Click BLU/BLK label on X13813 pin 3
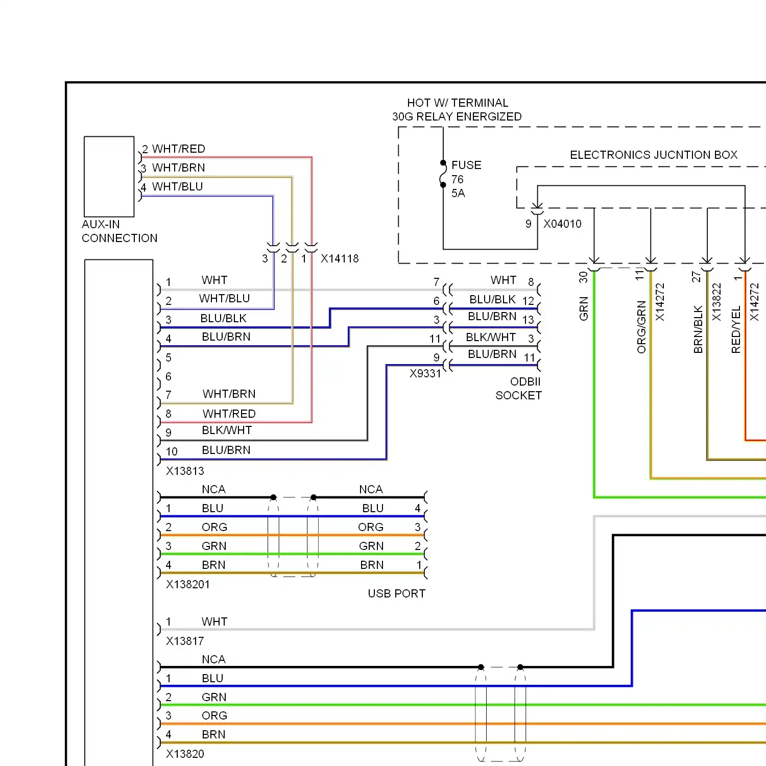This screenshot has height=766, width=766. 224,318
